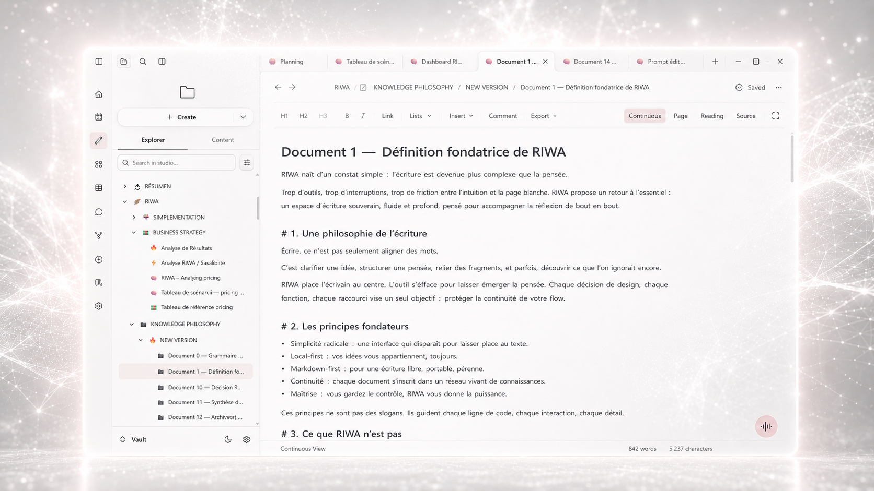
Task: Open the table grid icon in sidebar
Action: tap(99, 188)
